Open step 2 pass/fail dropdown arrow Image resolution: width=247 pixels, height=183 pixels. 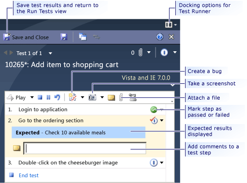pyautogui.click(x=162, y=120)
